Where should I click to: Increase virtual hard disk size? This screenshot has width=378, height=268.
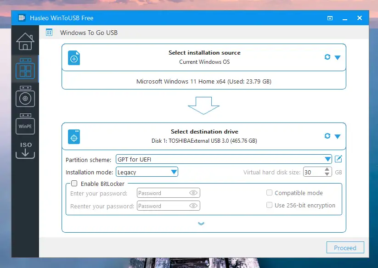327,169
